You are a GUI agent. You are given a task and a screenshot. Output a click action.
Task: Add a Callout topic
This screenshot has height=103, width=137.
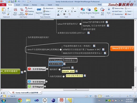(x=29, y=14)
